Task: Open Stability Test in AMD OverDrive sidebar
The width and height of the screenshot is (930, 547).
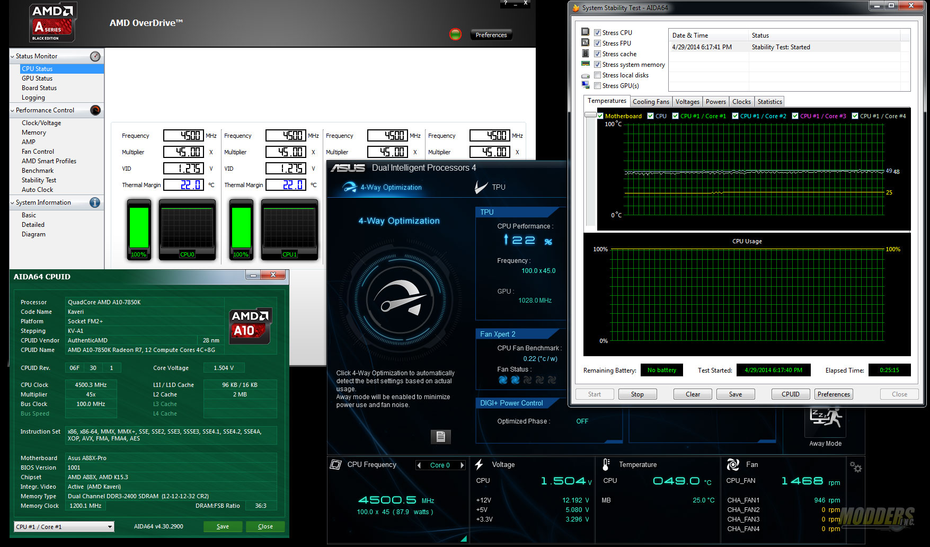Action: 39,180
